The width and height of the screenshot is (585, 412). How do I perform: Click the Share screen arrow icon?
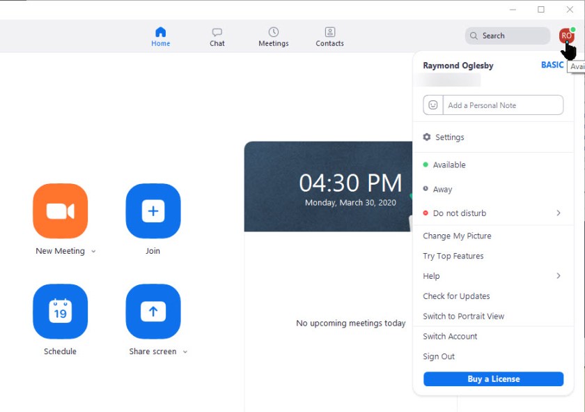[x=153, y=312]
